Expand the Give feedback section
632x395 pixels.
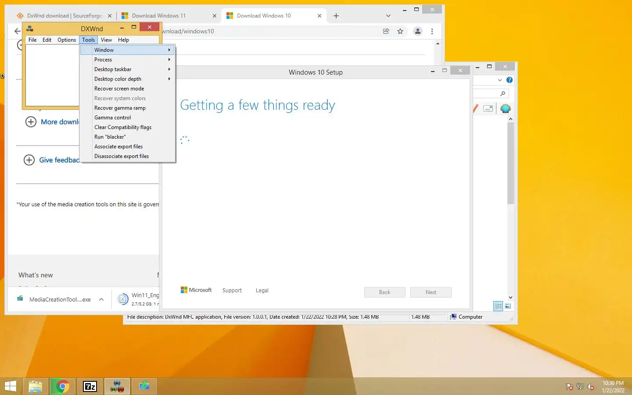29,160
